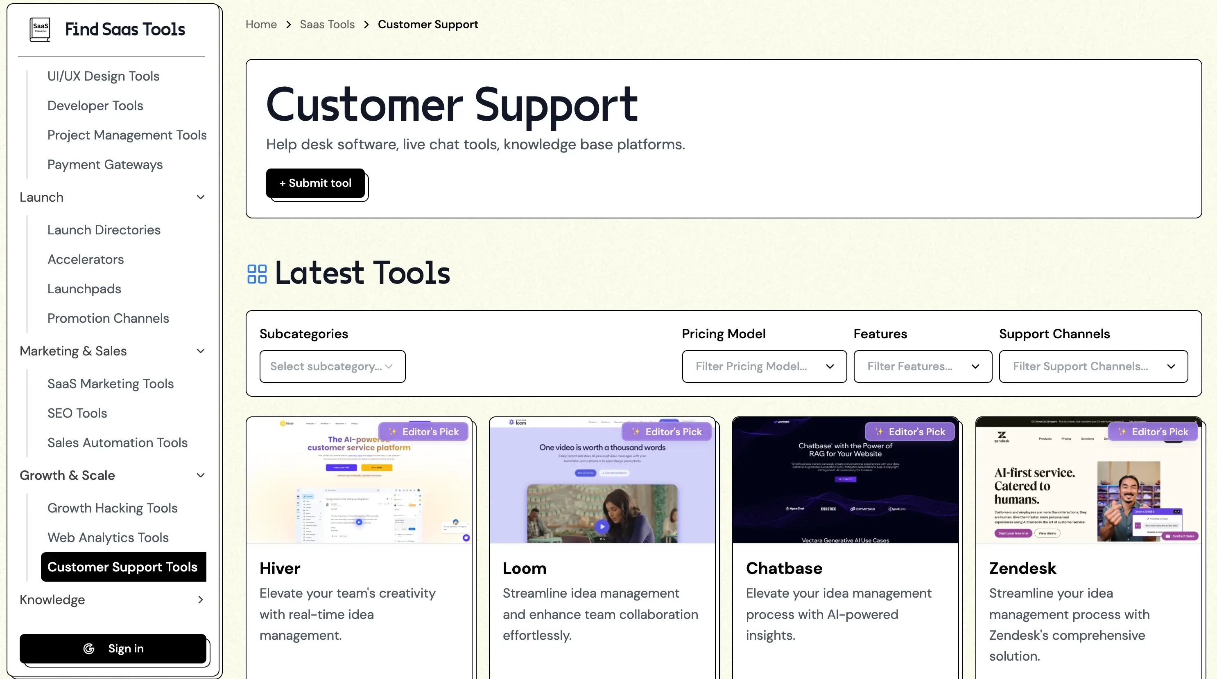
Task: Open Launchpads sidebar item
Action: (84, 289)
